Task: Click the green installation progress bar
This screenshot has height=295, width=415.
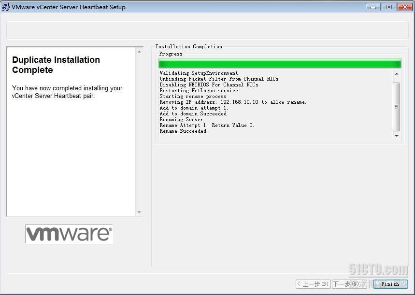Action: [280, 63]
